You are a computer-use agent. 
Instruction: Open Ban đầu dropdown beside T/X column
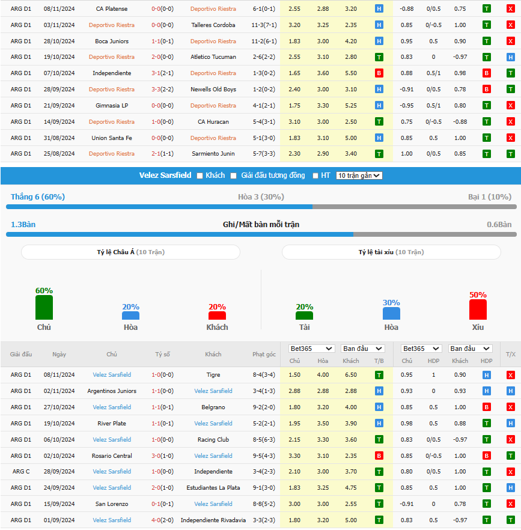coord(470,349)
